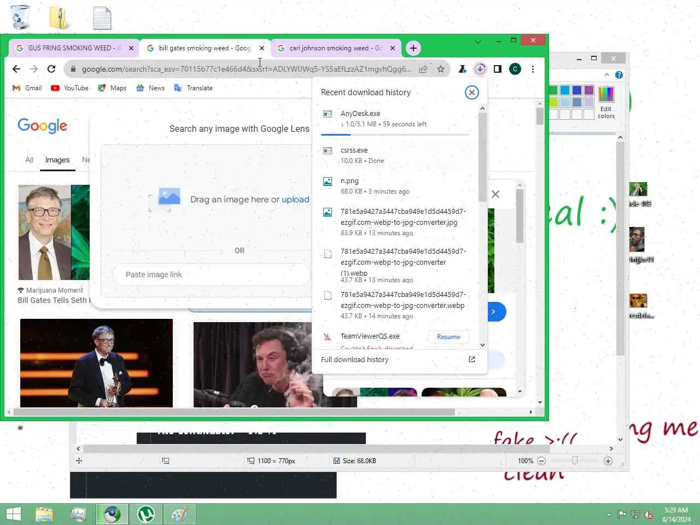Image resolution: width=700 pixels, height=525 pixels.
Task: Open Edit colors in Paint
Action: [x=606, y=103]
